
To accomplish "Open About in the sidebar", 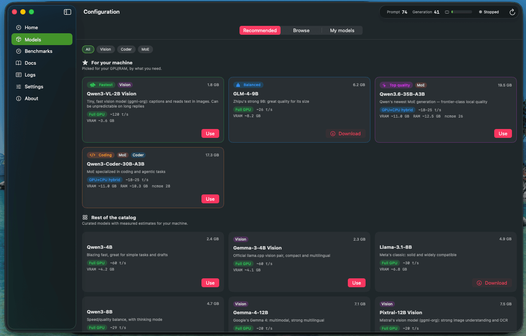I will [42, 98].
